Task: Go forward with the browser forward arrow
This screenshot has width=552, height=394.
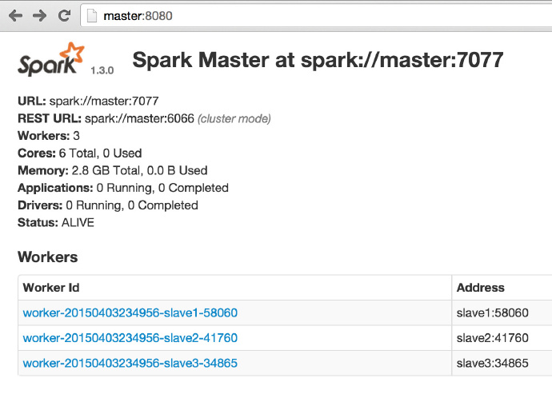Action: pyautogui.click(x=39, y=16)
